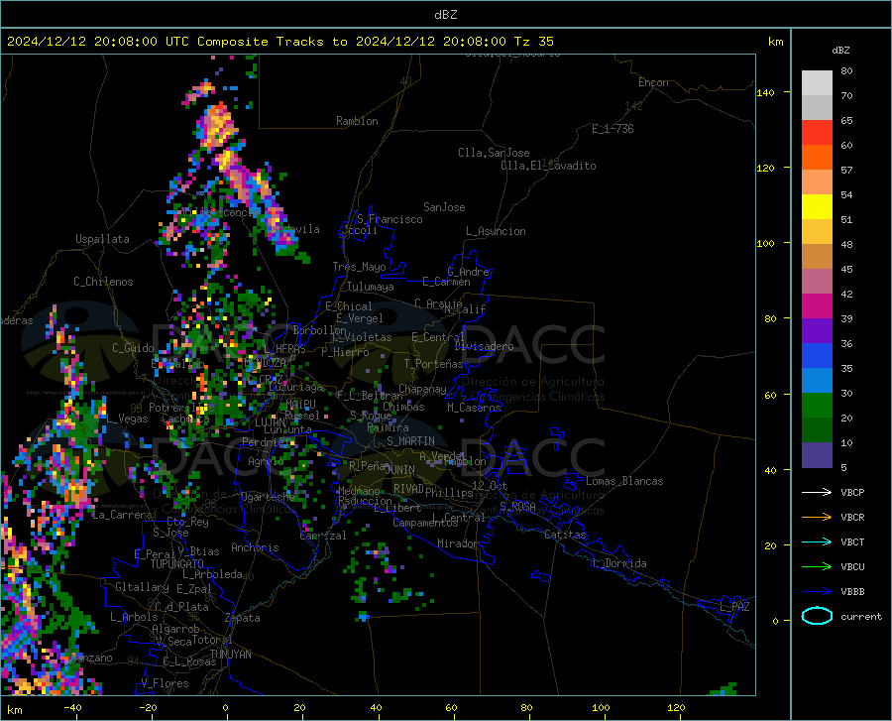Click the Mirador label
This screenshot has height=721, width=892.
457,543
